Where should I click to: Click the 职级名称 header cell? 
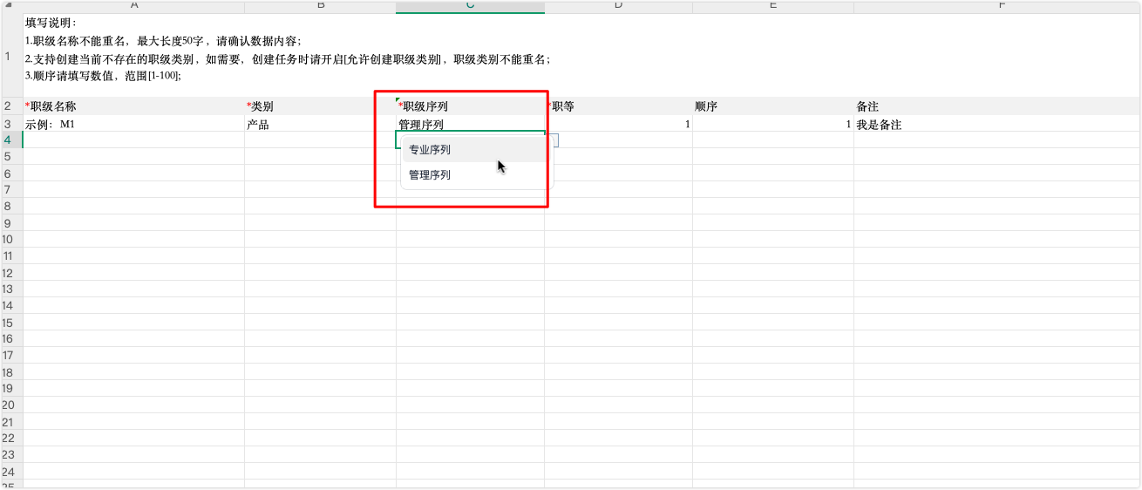[133, 106]
